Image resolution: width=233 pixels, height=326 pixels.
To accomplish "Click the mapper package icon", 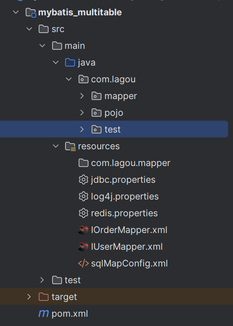I will (x=97, y=96).
